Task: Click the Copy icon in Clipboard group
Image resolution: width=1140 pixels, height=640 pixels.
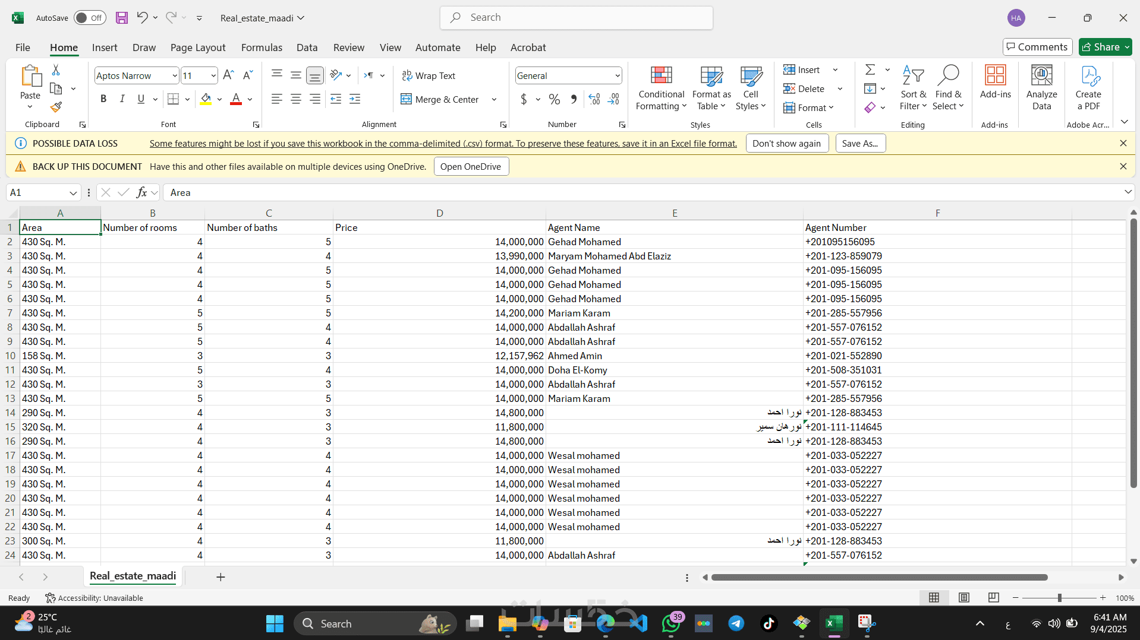Action: [56, 88]
